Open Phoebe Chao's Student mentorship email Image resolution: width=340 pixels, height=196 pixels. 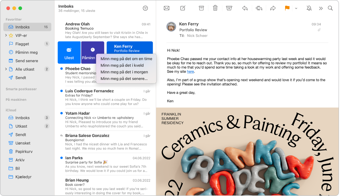pyautogui.click(x=77, y=75)
